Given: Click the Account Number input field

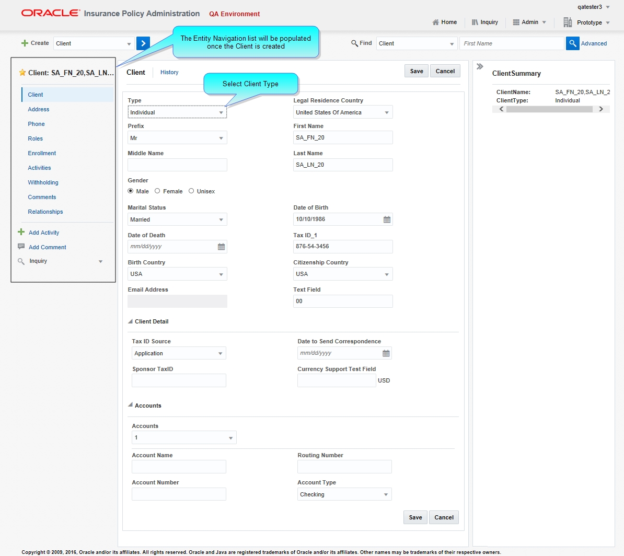Looking at the screenshot, I should coord(179,494).
